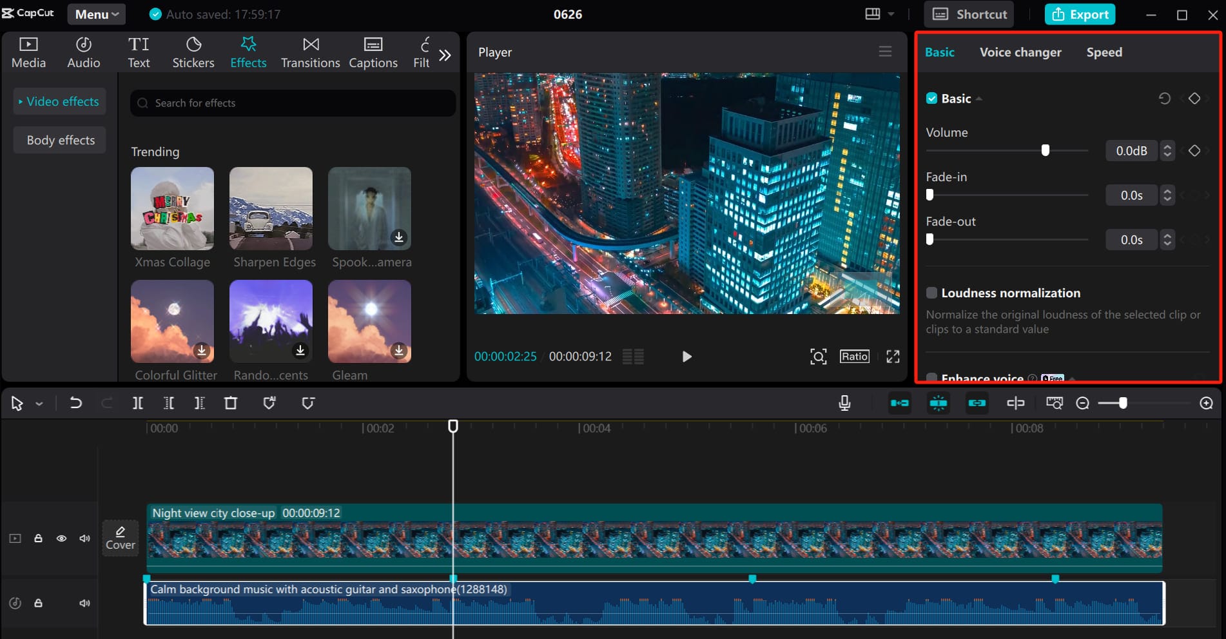Click the Volume slider handle

(x=1045, y=150)
